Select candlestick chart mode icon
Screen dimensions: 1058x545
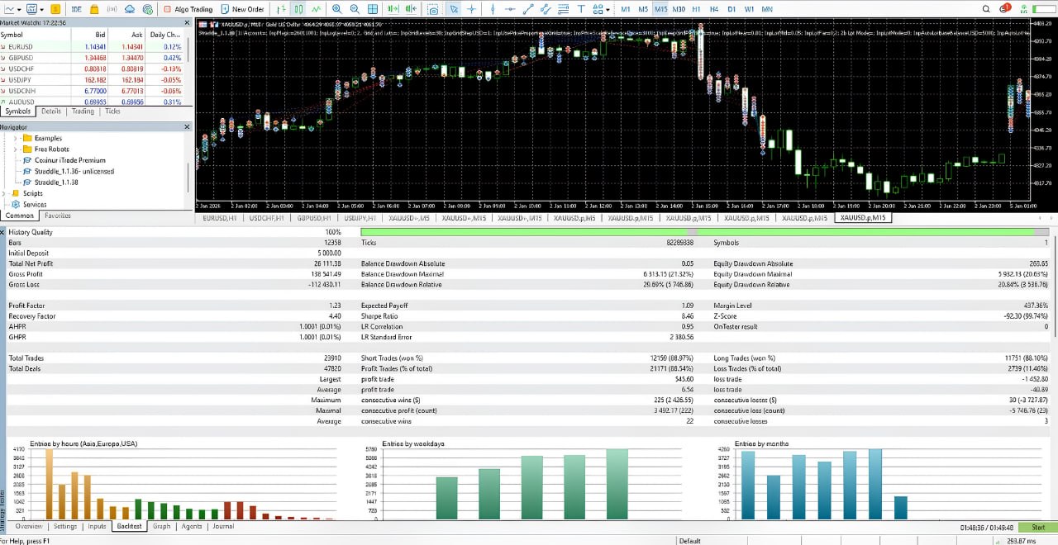click(x=298, y=9)
